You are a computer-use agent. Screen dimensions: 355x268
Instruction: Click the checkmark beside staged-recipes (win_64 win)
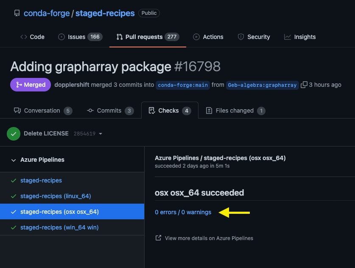coord(14,227)
